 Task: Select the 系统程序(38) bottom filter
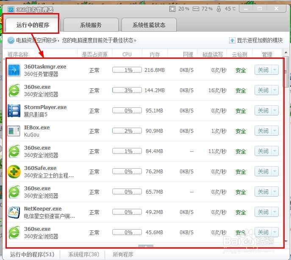[84, 255]
